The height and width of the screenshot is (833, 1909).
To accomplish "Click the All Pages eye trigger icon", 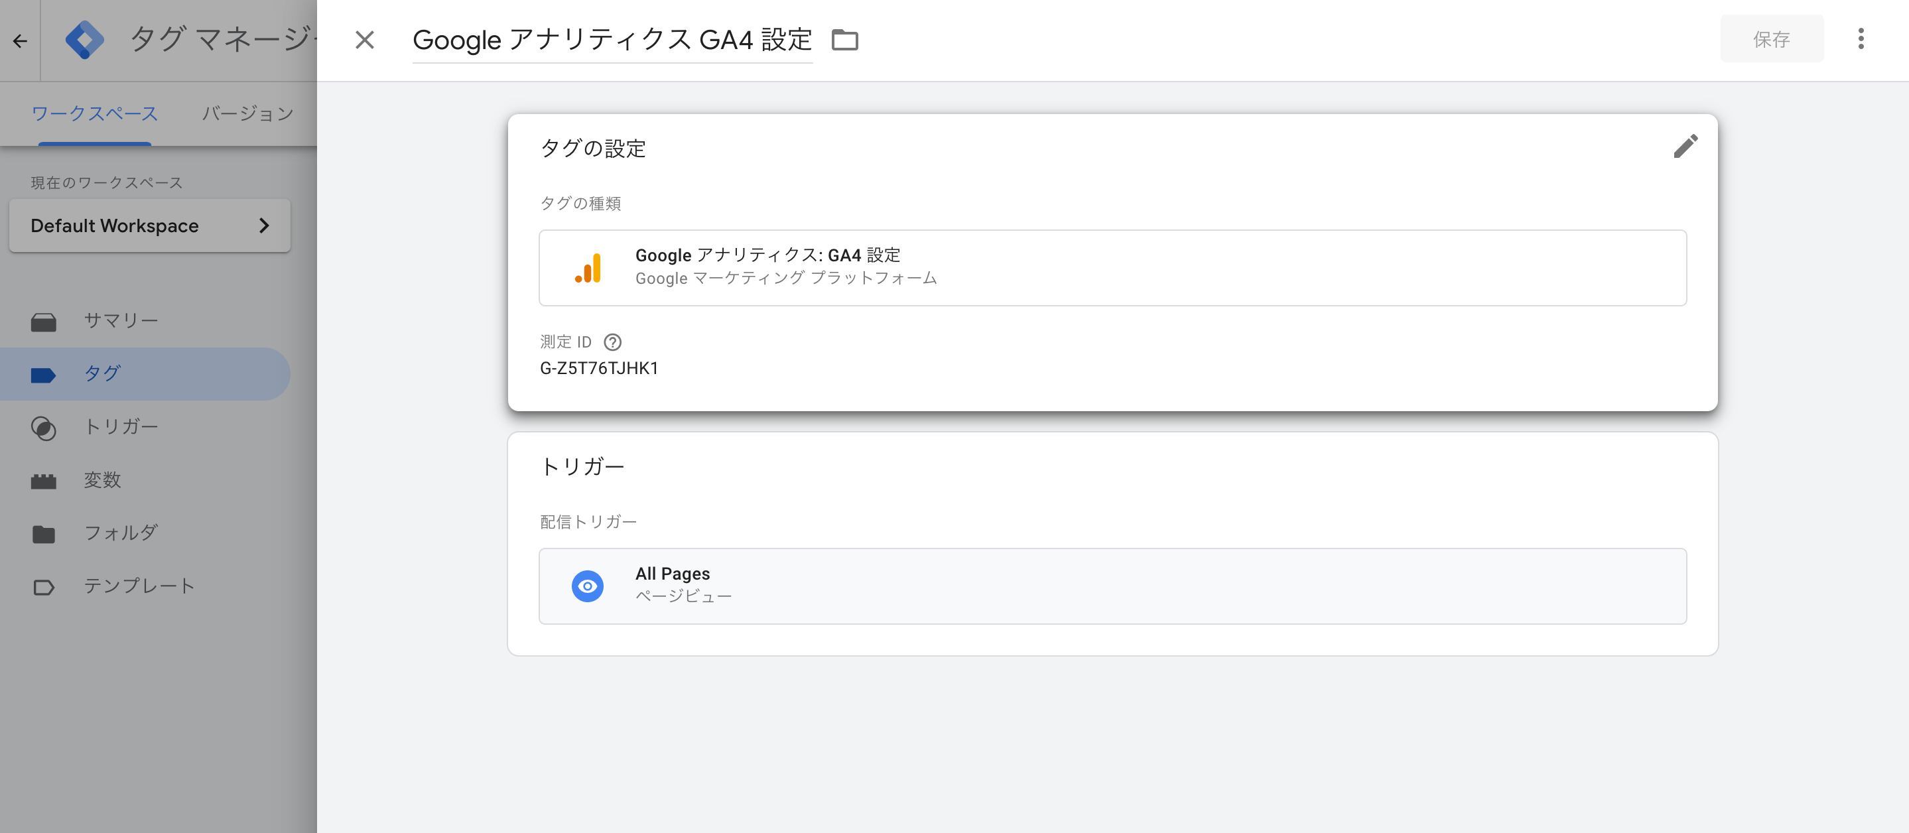I will pos(587,586).
